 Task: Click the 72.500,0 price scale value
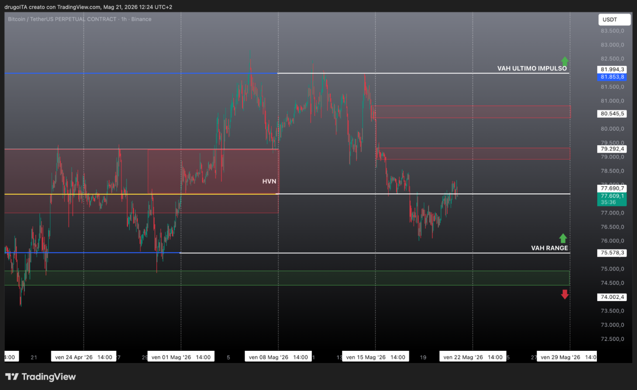[612, 339]
